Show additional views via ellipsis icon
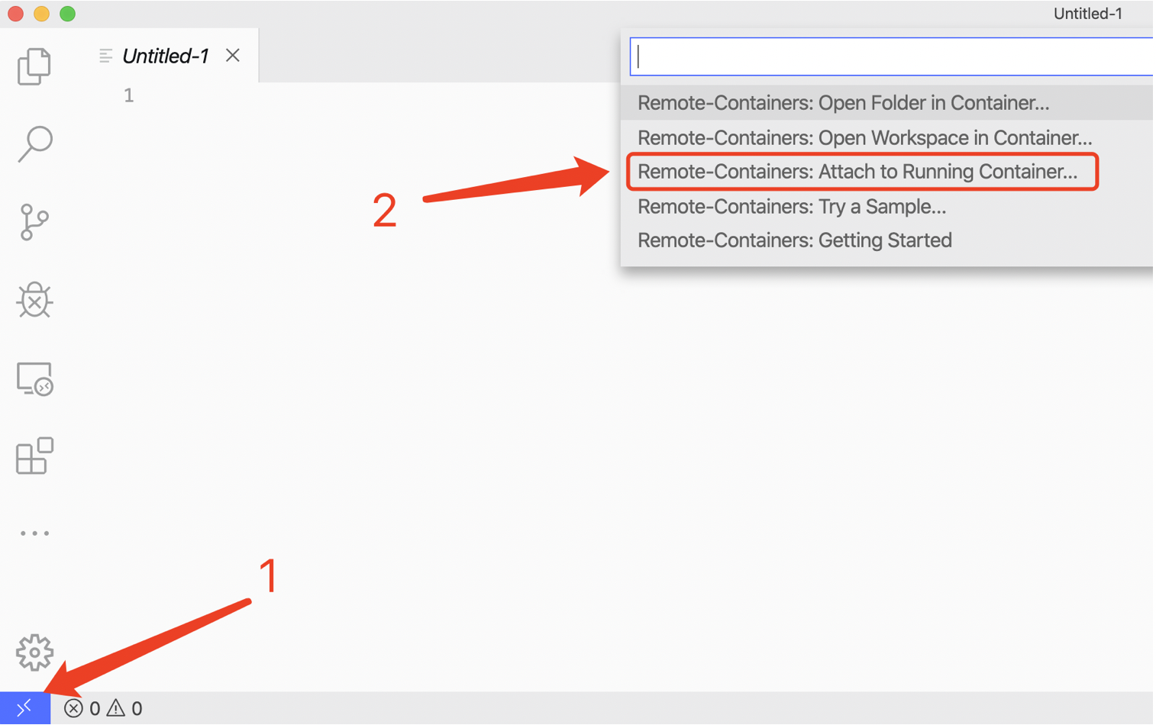 34,533
